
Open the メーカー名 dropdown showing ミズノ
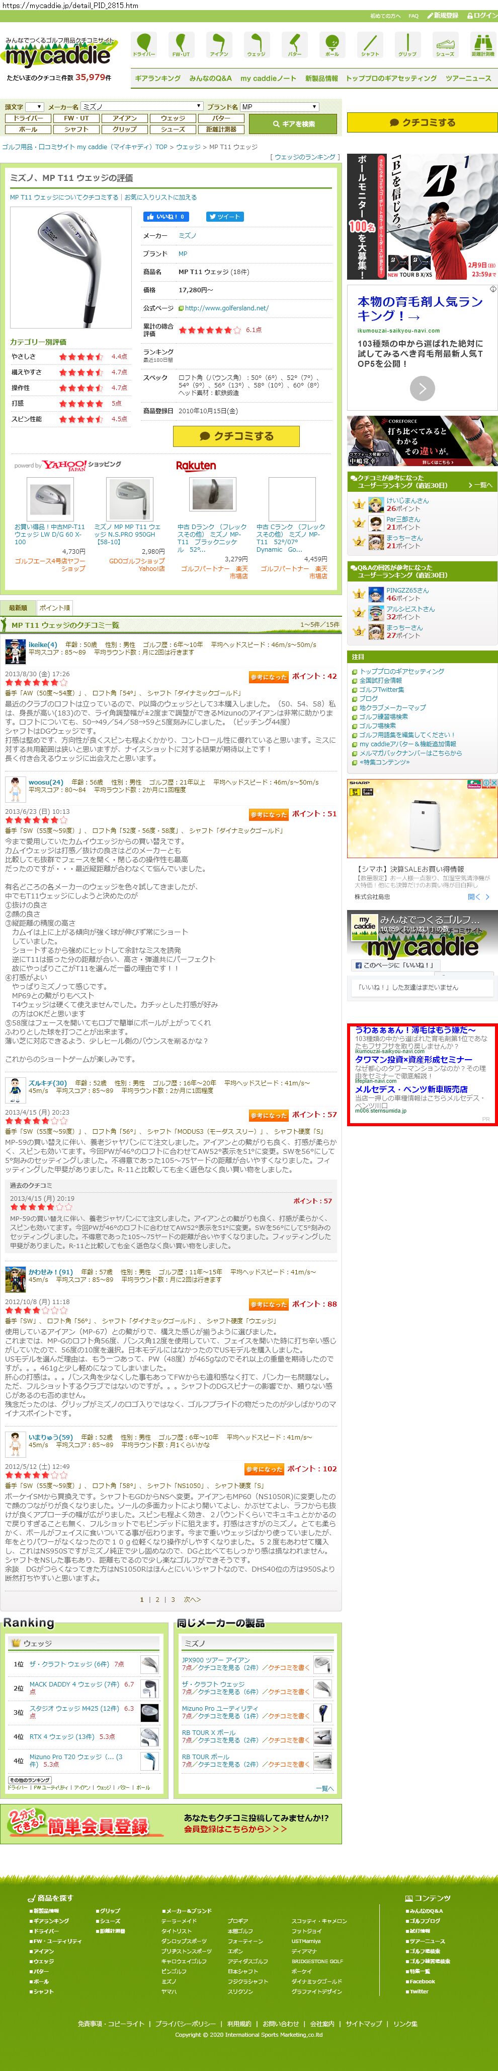click(142, 107)
